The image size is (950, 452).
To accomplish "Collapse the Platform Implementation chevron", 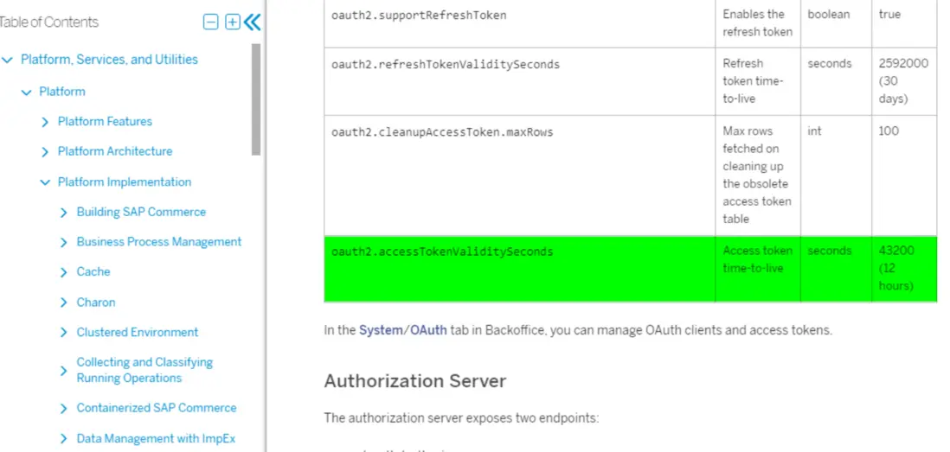I will pyautogui.click(x=45, y=182).
